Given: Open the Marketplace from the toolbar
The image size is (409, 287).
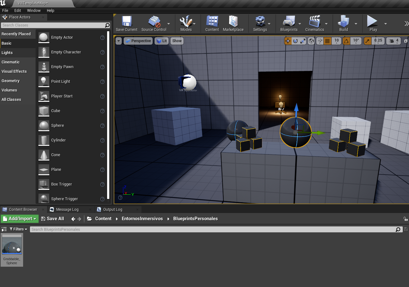Looking at the screenshot, I should point(233,24).
